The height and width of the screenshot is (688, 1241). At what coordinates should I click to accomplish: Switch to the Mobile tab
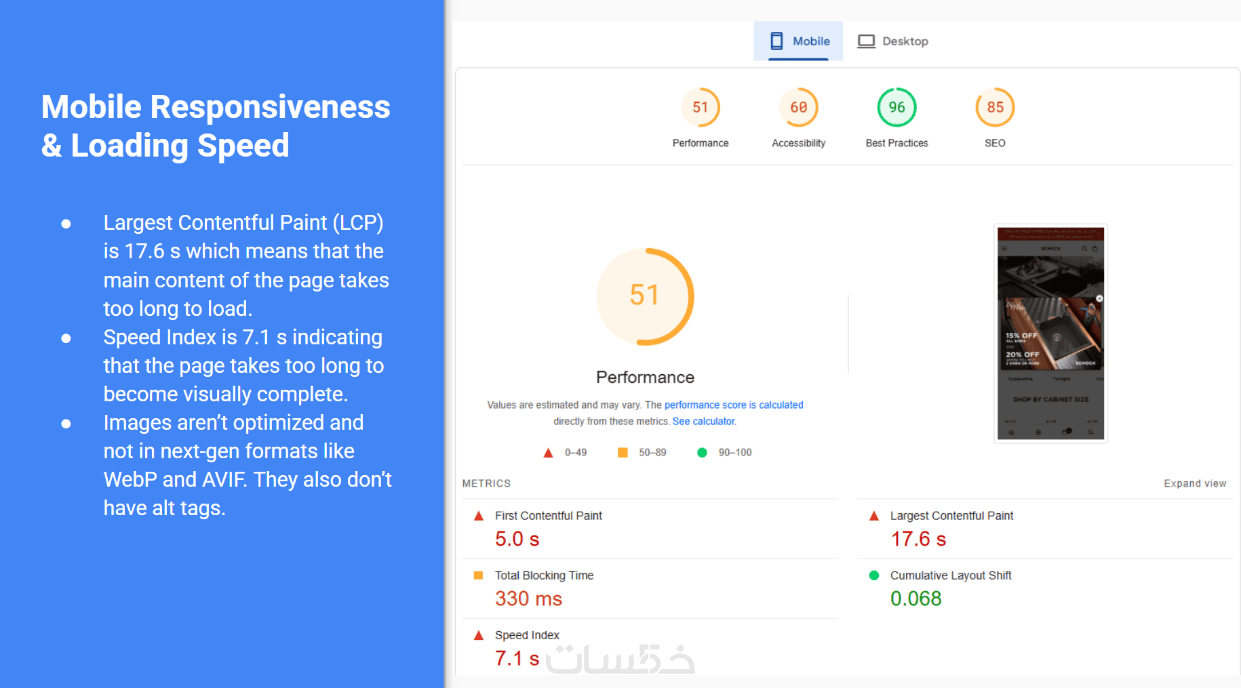798,41
